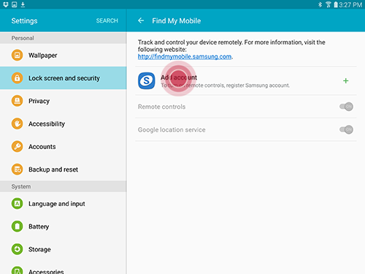Image resolution: width=365 pixels, height=274 pixels.
Task: Tap the download arrow notification icon
Action: coord(23,4)
